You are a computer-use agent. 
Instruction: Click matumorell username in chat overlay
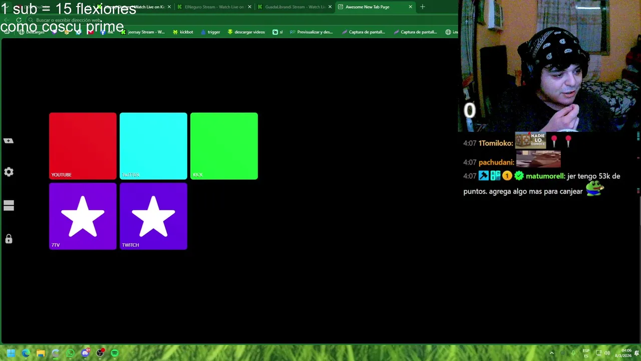(x=545, y=176)
